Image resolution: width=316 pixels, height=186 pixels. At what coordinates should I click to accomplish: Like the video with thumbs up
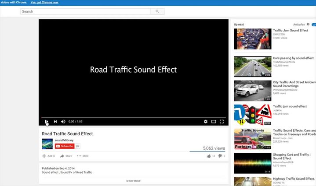[x=208, y=156]
